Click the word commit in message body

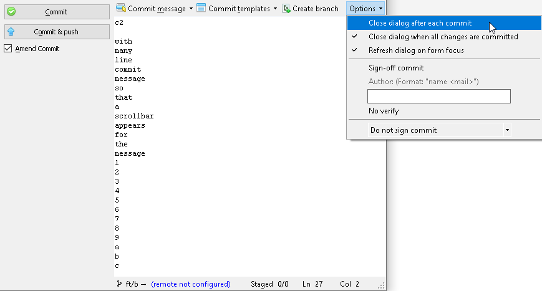[x=128, y=69]
